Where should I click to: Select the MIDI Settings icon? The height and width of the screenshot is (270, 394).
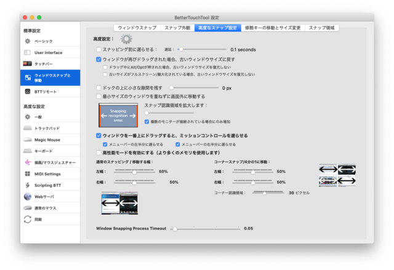[x=27, y=173]
